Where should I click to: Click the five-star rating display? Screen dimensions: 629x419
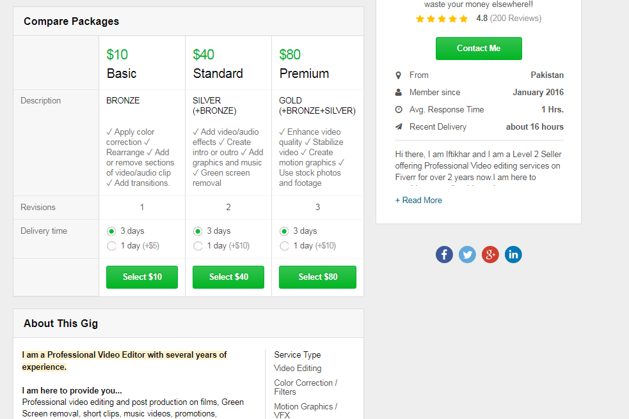click(x=442, y=19)
